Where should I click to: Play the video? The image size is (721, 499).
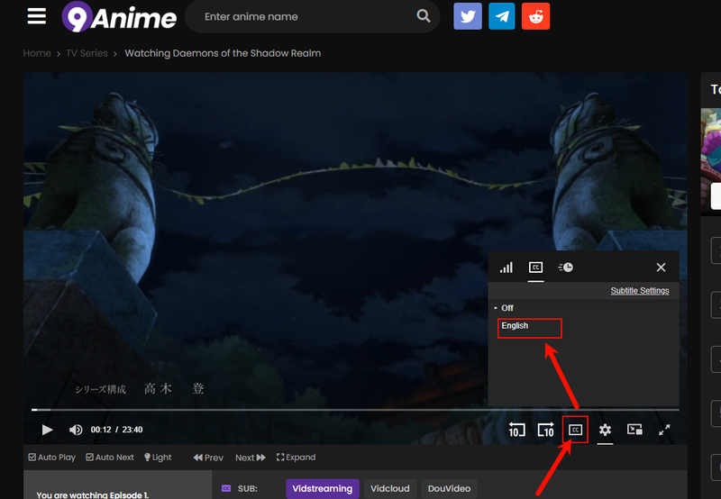click(47, 430)
